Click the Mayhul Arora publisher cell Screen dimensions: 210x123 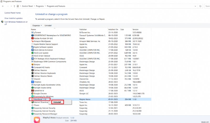(85, 99)
